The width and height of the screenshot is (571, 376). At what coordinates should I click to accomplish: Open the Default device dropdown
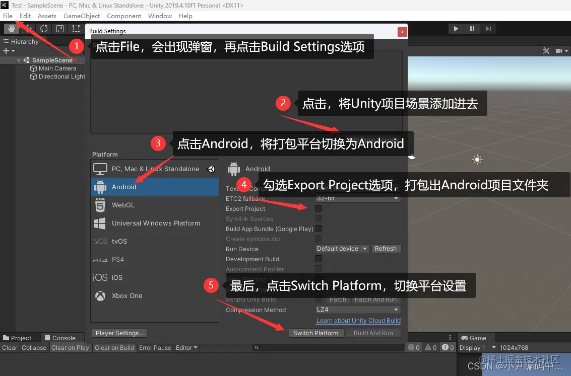[x=342, y=249]
